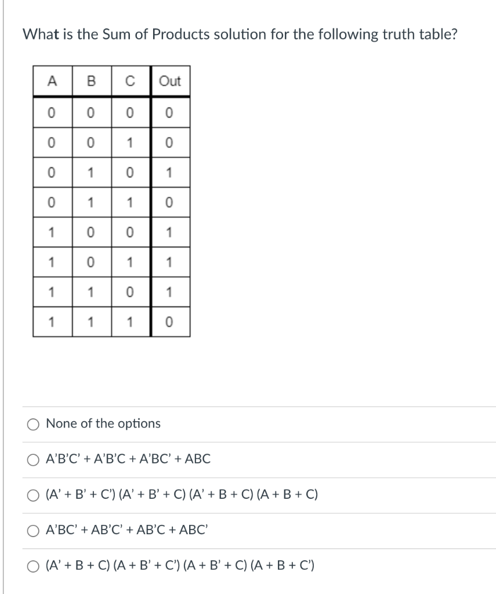The height and width of the screenshot is (594, 496).
Task: Select answer A'B'C' + A'B'C + A'BC' + ABC
Action: 33,459
